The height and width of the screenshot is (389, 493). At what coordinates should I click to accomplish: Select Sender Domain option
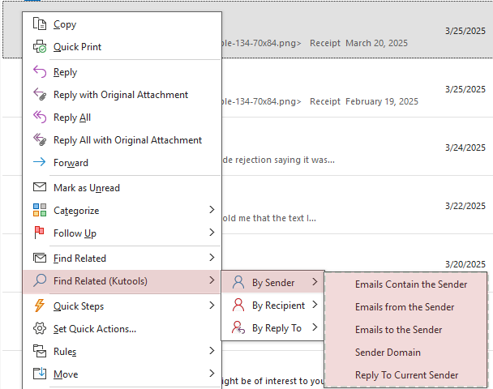[388, 353]
